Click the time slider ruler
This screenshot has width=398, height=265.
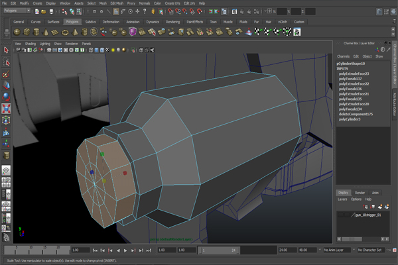coord(37,250)
